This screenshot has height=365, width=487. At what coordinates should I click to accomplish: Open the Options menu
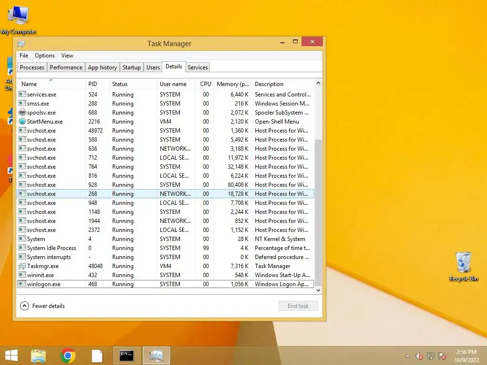click(45, 56)
